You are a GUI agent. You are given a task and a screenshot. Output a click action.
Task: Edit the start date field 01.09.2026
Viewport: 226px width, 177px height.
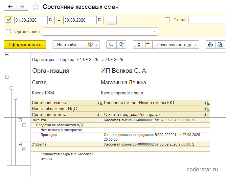31,20
